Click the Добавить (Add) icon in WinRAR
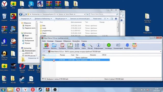The width and height of the screenshot is (163, 92). 46,46
